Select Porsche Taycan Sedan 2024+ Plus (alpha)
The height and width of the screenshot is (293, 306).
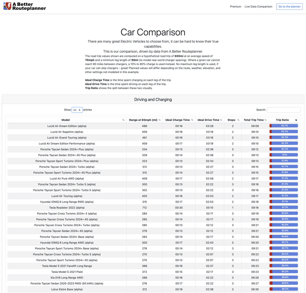click(153, 149)
